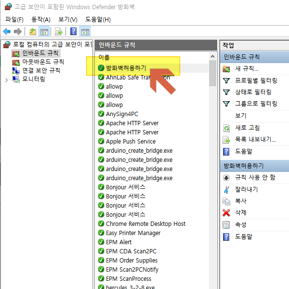Click the down-arrow icon beside 규칙 사용 안 함

pos(226,178)
